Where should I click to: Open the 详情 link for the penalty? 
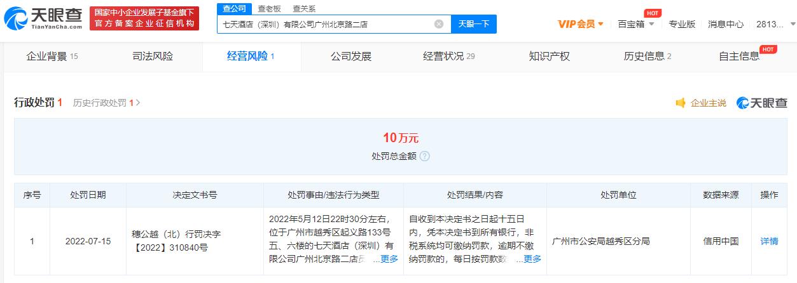[769, 241]
